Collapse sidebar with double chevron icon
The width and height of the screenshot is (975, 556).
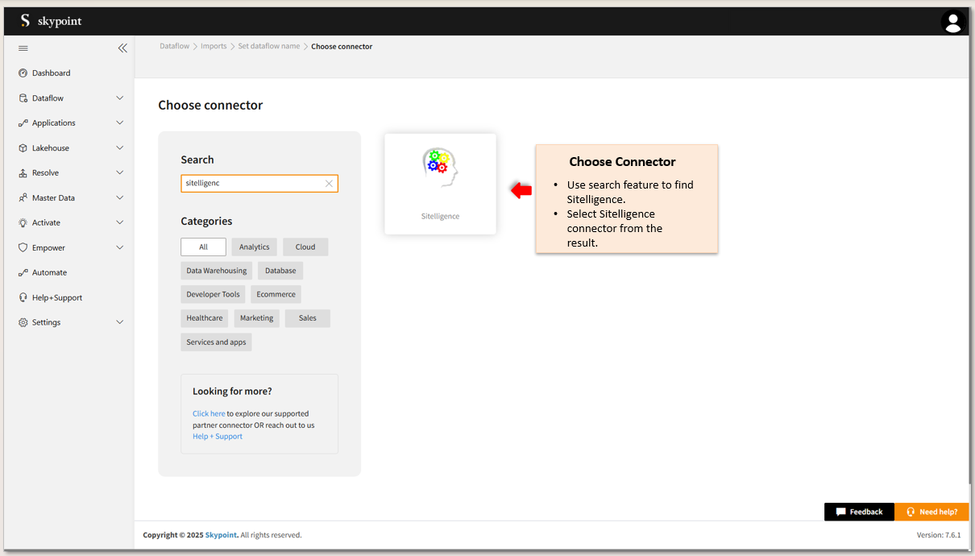[x=122, y=48]
